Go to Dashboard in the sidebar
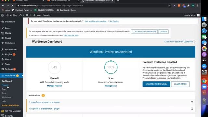This screenshot has width=208, height=117. coord(8,22)
